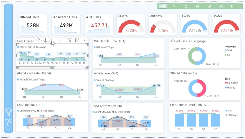This screenshot has width=245, height=139.
Task: Switch the period slicer to W
Action: point(209,6)
